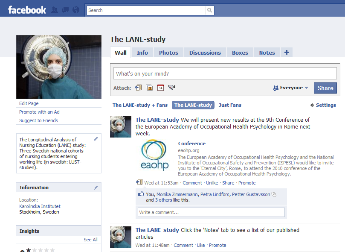Like the published articles post
This screenshot has height=252, width=345.
(x=201, y=245)
